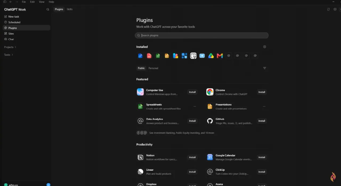Open the View menu
Viewport: 341px width, 186px height.
[42, 2]
